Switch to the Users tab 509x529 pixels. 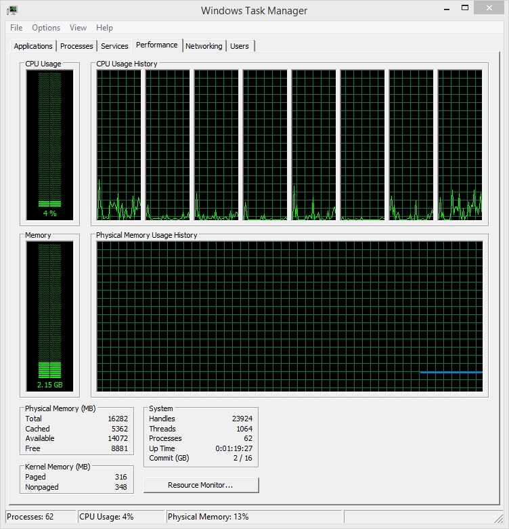pos(240,46)
